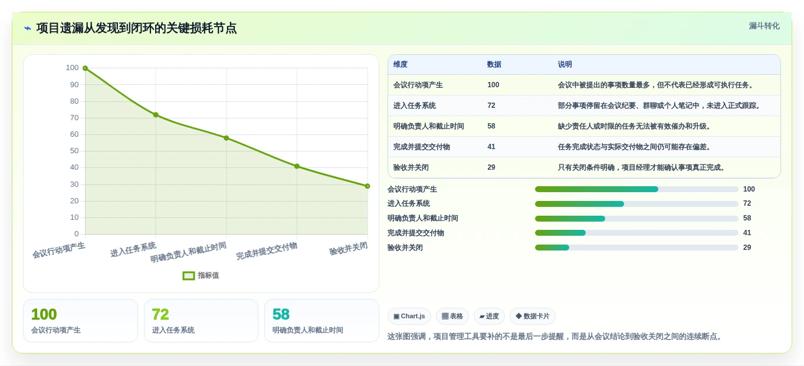
Task: Click the description starting 只有关闭条件明确
Action: pos(641,167)
